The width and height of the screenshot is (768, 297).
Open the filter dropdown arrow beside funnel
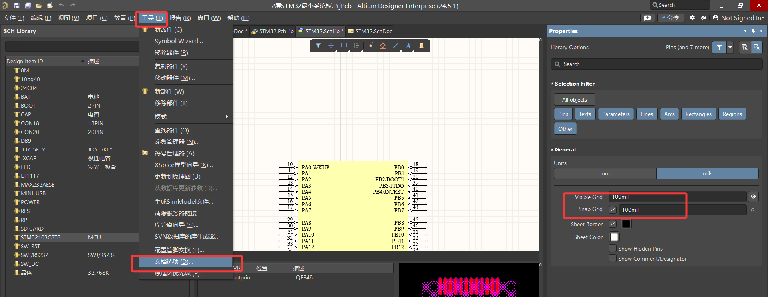(x=730, y=47)
